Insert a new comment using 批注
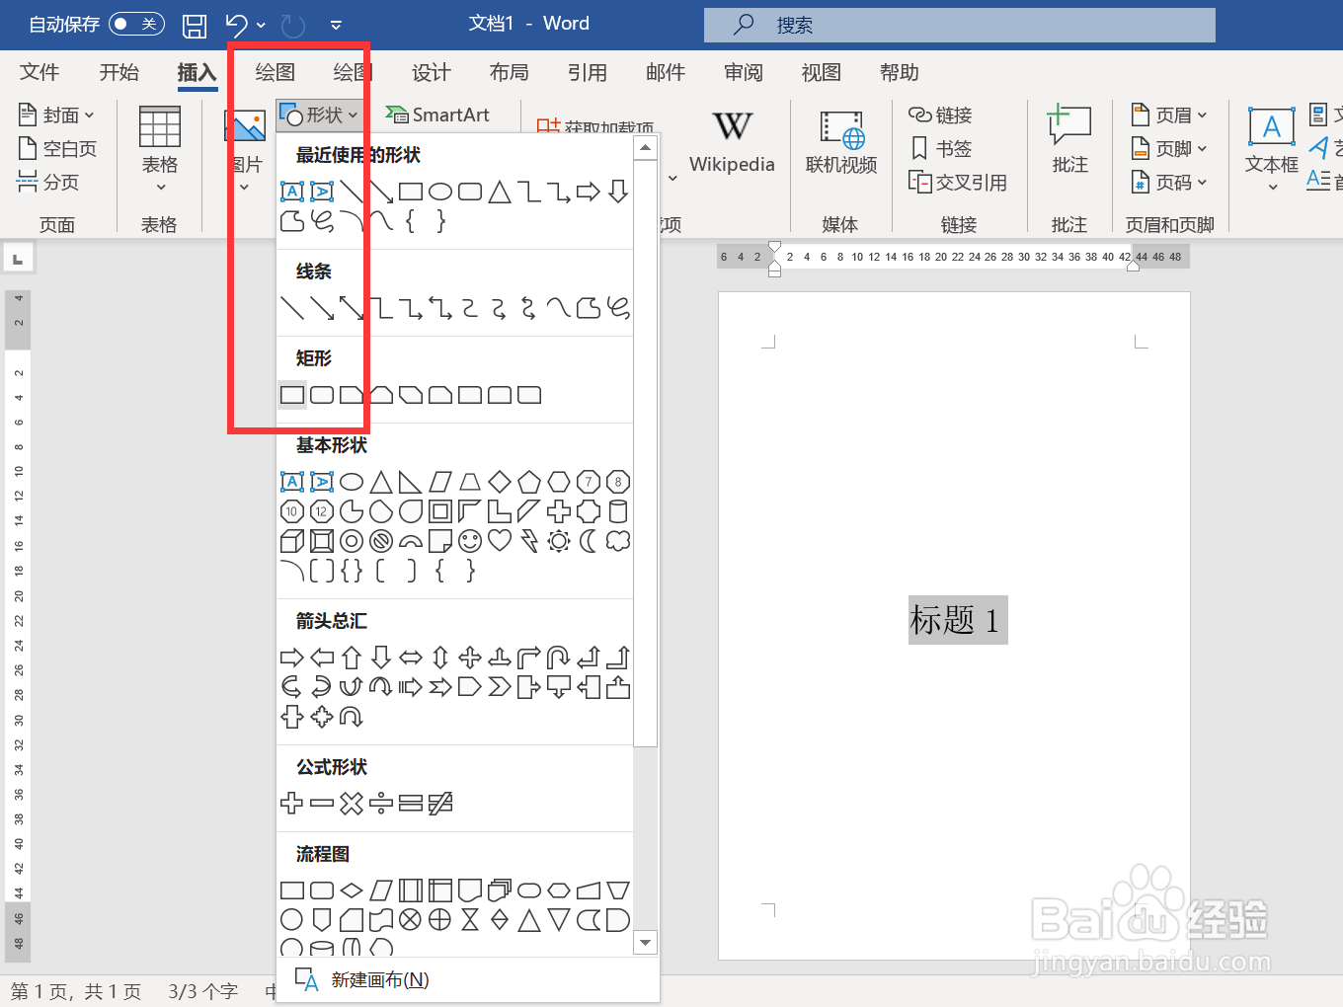Screen dimensions: 1343x1007 coord(1069,138)
